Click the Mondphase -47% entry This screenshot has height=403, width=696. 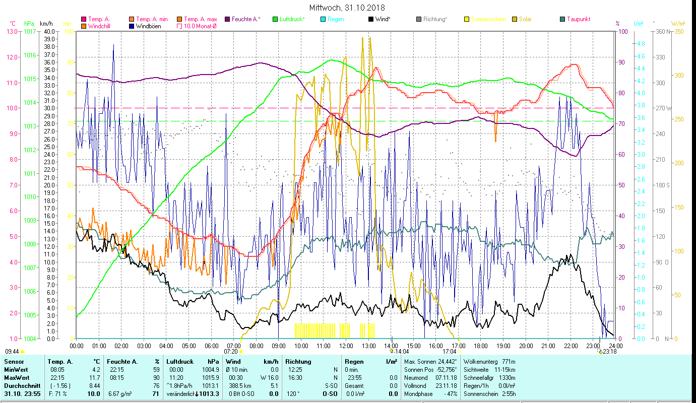click(430, 394)
